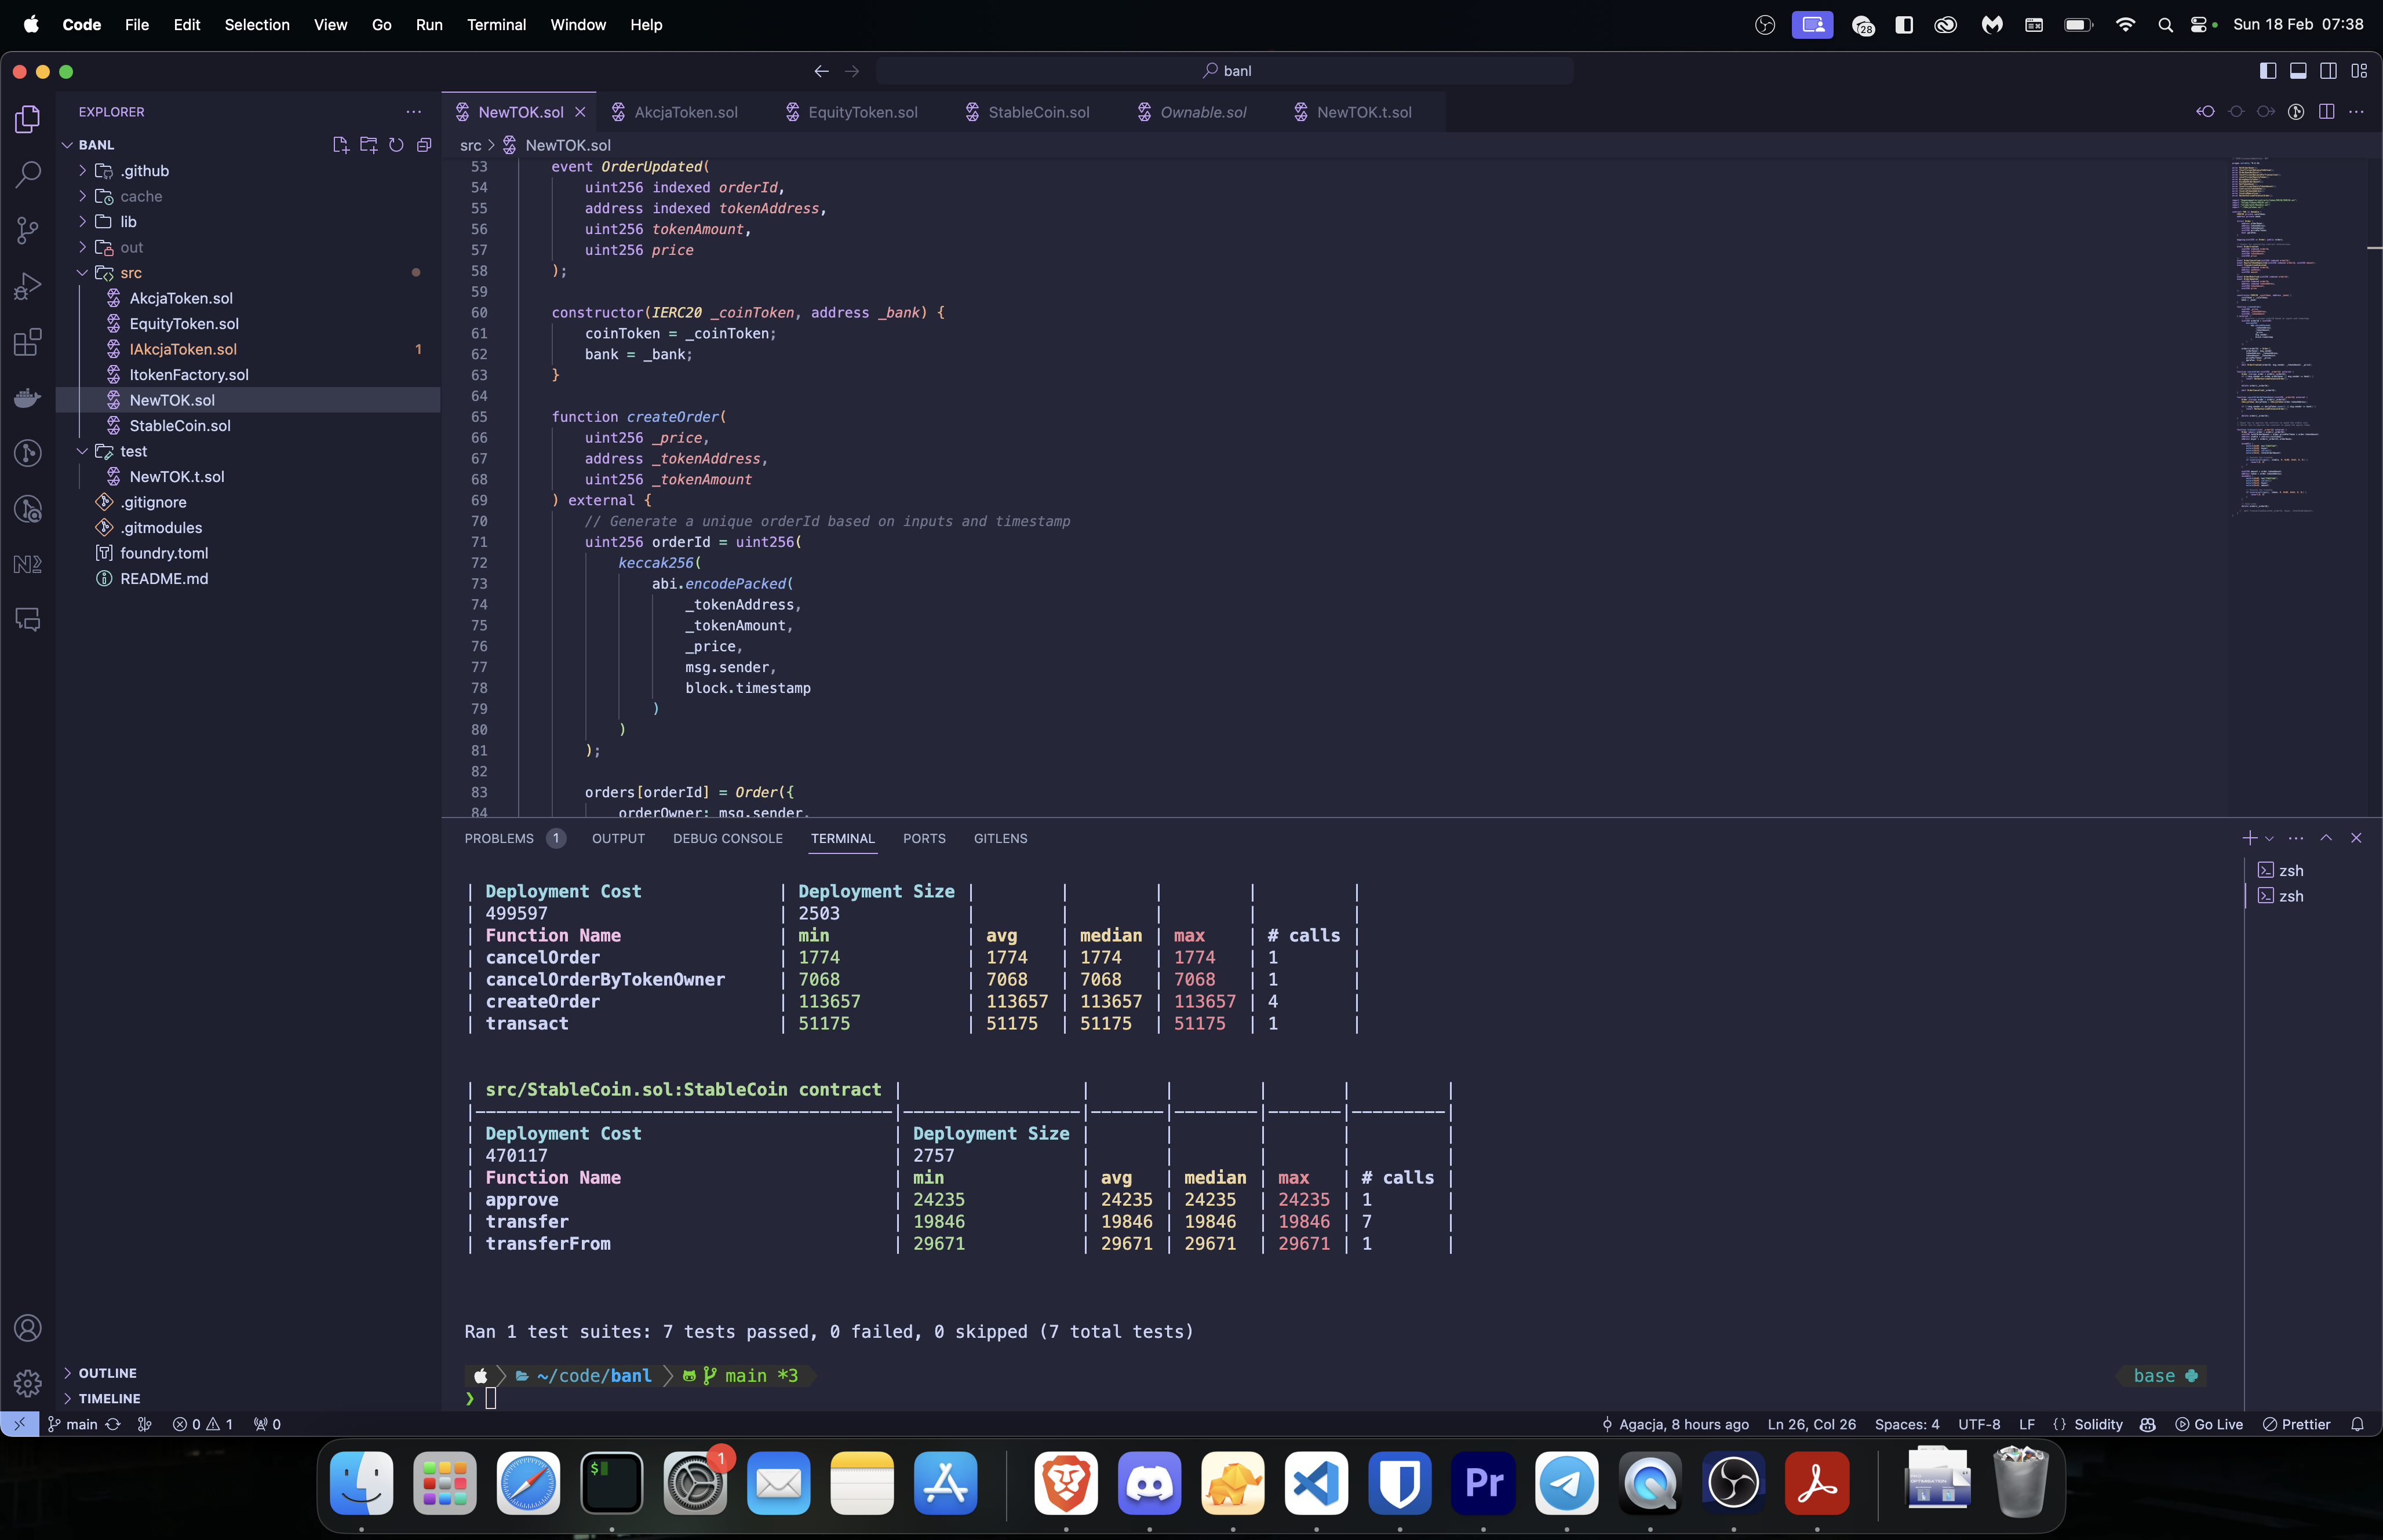Expand the lib folder
2383x1540 pixels.
pyautogui.click(x=128, y=222)
